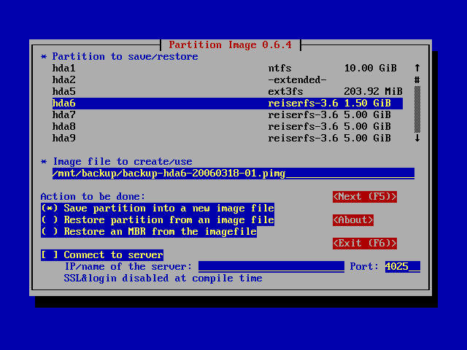Click the partition list scroll up arrow

click(417, 68)
